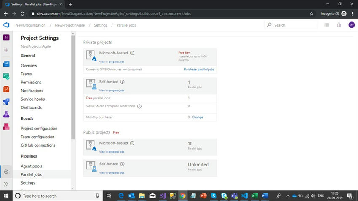Select Team configuration under Boards
This screenshot has width=358, height=201.
[x=37, y=137]
